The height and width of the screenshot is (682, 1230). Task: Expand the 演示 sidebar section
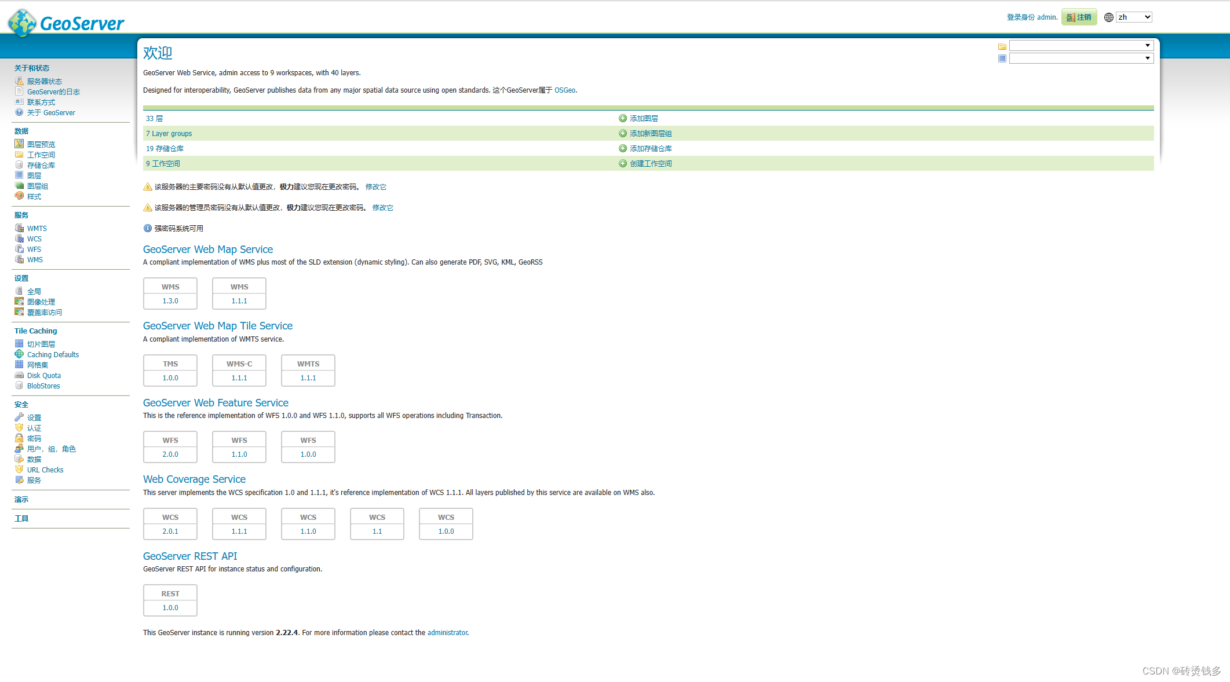coord(21,499)
